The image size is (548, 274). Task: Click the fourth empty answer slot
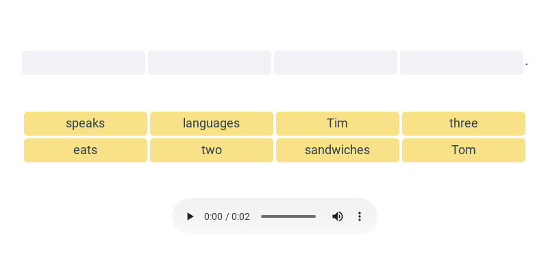click(x=462, y=62)
